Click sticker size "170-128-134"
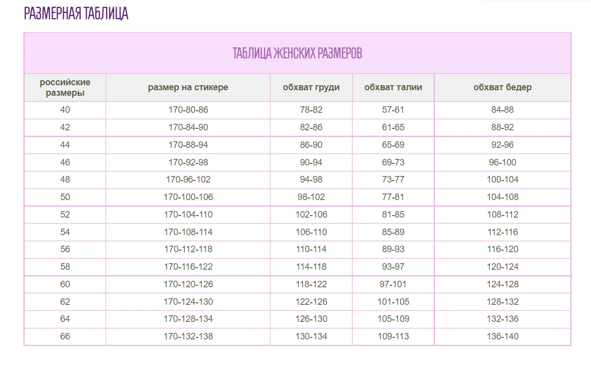 coord(188,319)
